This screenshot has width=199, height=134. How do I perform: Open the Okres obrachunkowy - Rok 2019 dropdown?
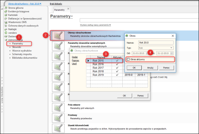pos(25,4)
